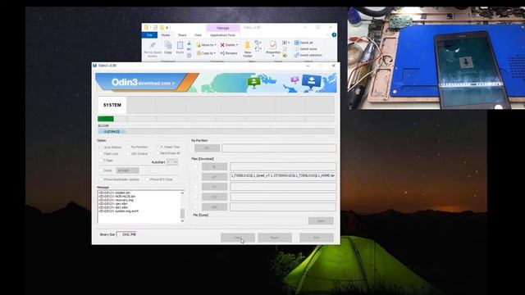The width and height of the screenshot is (525, 295).
Task: Toggle the LED Control checkbox
Action: (128, 153)
